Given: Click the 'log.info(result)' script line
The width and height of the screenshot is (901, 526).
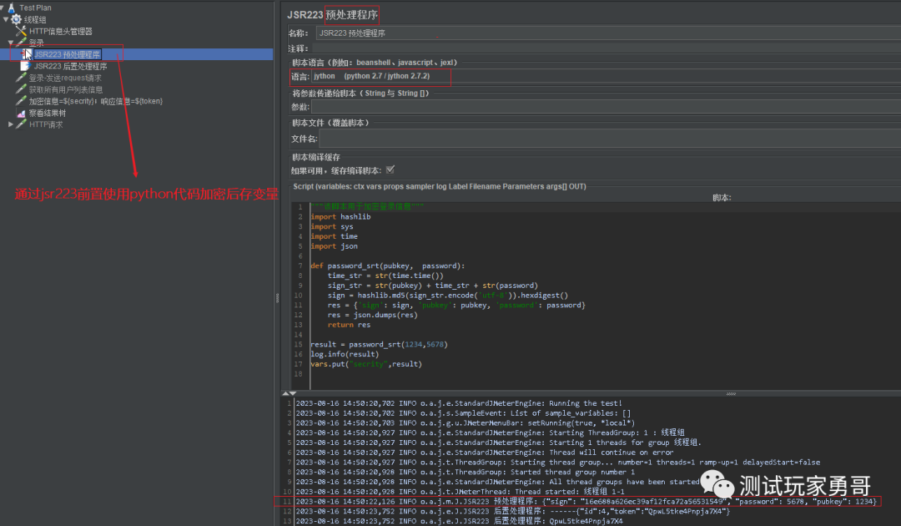Looking at the screenshot, I should tap(345, 354).
